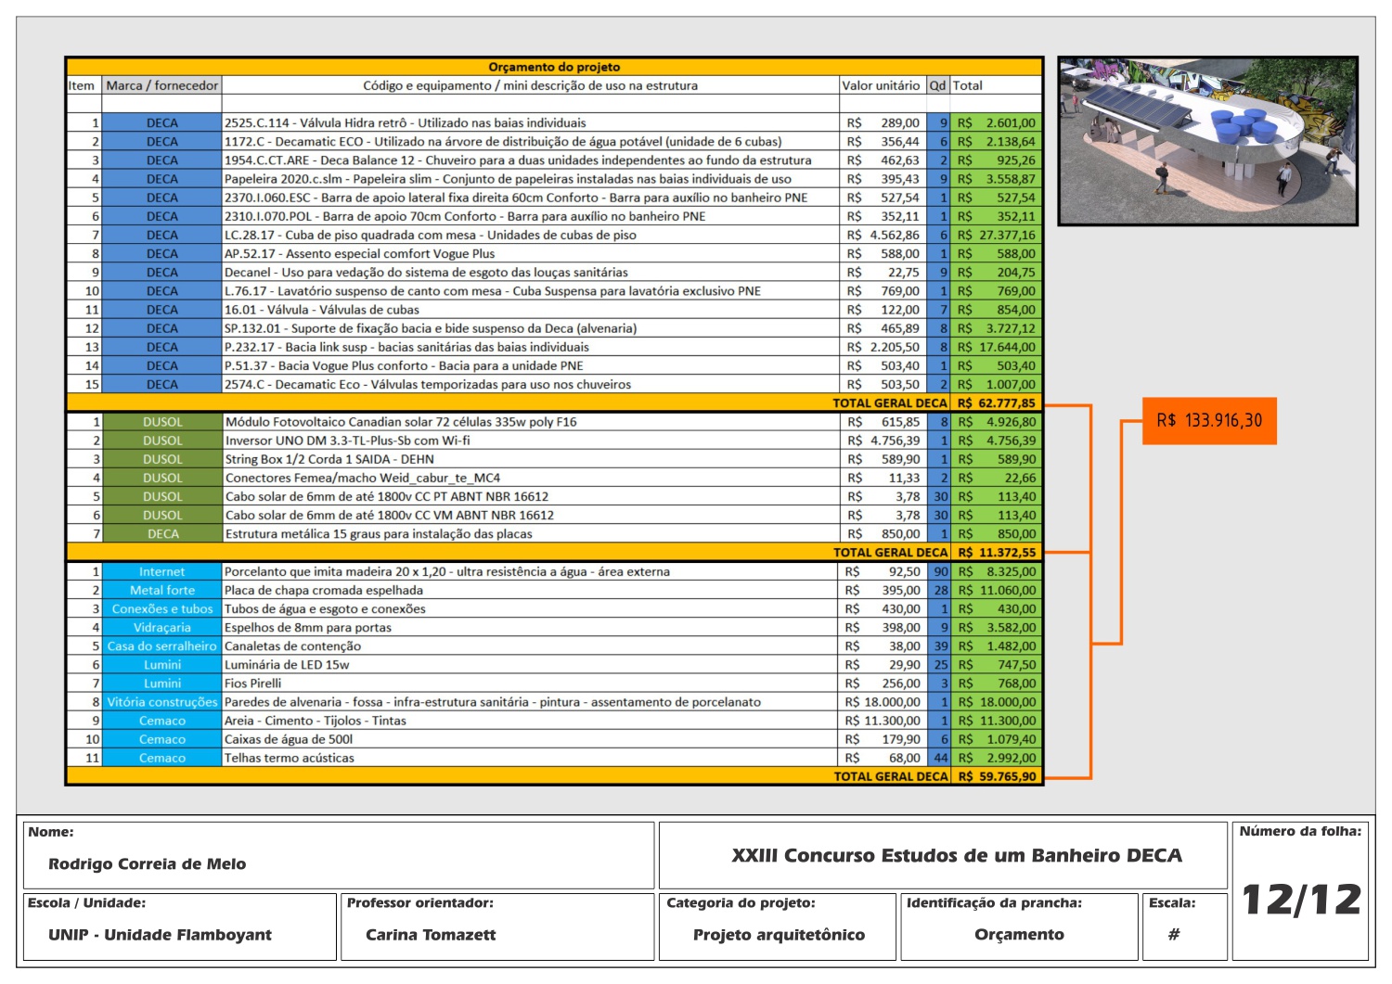Select the 'String Box 1/2 Corda 1 SAIDA' cell
1392x984 pixels.
[531, 459]
